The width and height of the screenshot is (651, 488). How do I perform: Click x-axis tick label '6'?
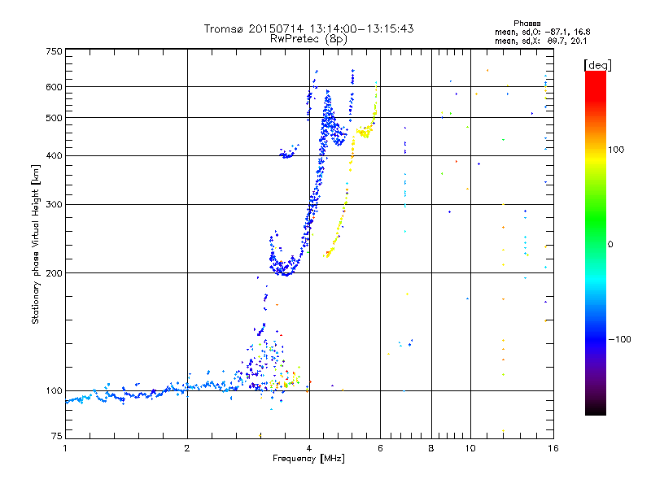coord(380,448)
